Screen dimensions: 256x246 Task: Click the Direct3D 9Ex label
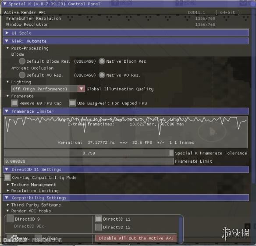pos(29,226)
